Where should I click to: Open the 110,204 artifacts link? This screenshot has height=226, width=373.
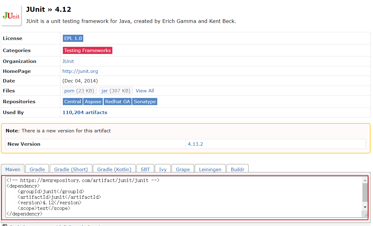click(x=85, y=113)
